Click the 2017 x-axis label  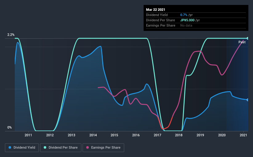pyautogui.click(x=157, y=135)
